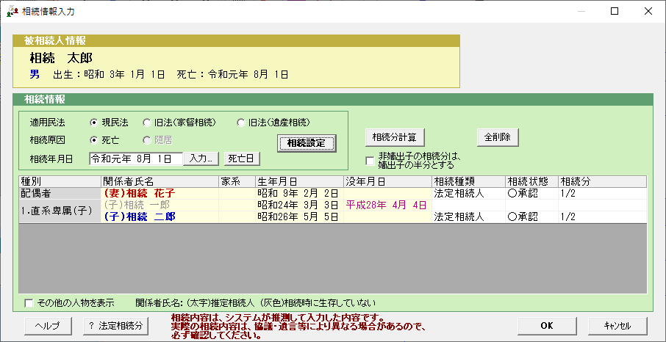This screenshot has width=666, height=342.
Task: Click the 1.直系卑属(子) category cell
Action: (x=60, y=211)
